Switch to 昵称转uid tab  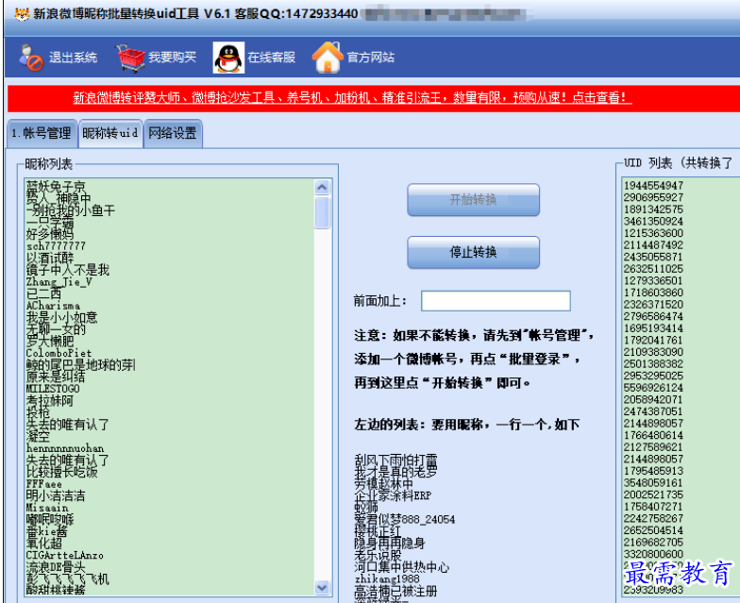pyautogui.click(x=109, y=134)
